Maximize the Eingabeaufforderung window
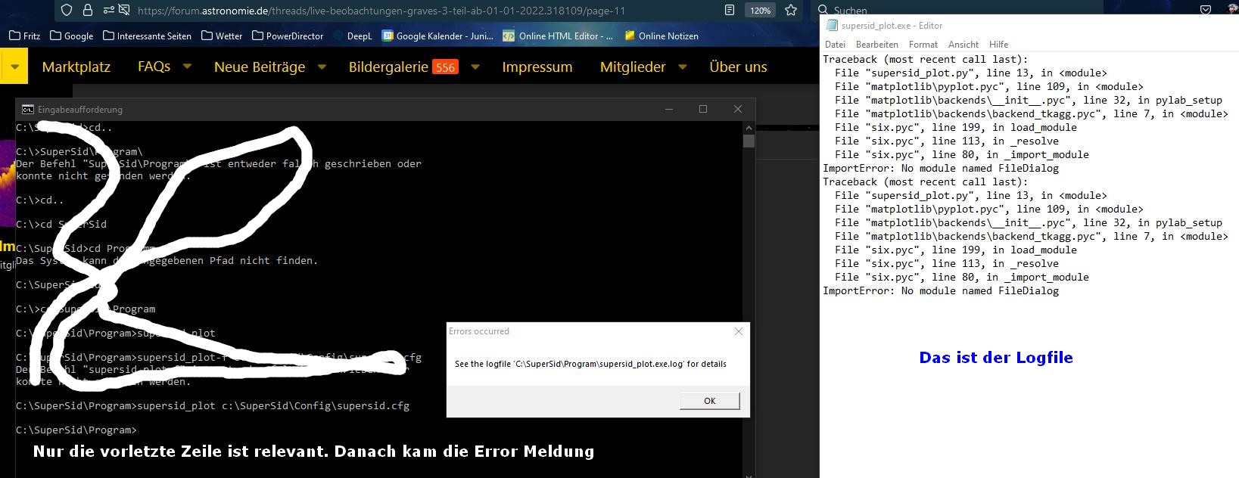 click(703, 109)
